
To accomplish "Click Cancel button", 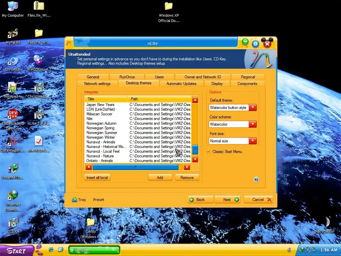I will pyautogui.click(x=258, y=200).
